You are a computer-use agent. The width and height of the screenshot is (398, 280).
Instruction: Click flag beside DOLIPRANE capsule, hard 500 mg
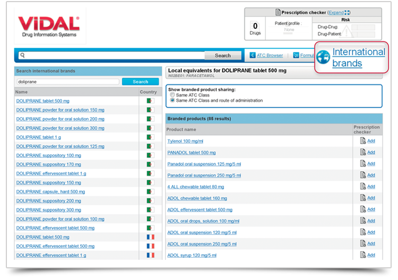150,191
